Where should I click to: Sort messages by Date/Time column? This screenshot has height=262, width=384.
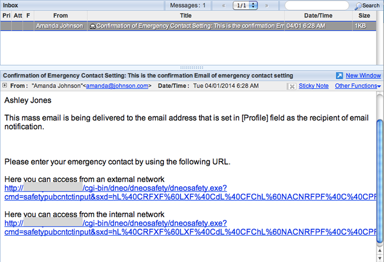click(x=318, y=16)
